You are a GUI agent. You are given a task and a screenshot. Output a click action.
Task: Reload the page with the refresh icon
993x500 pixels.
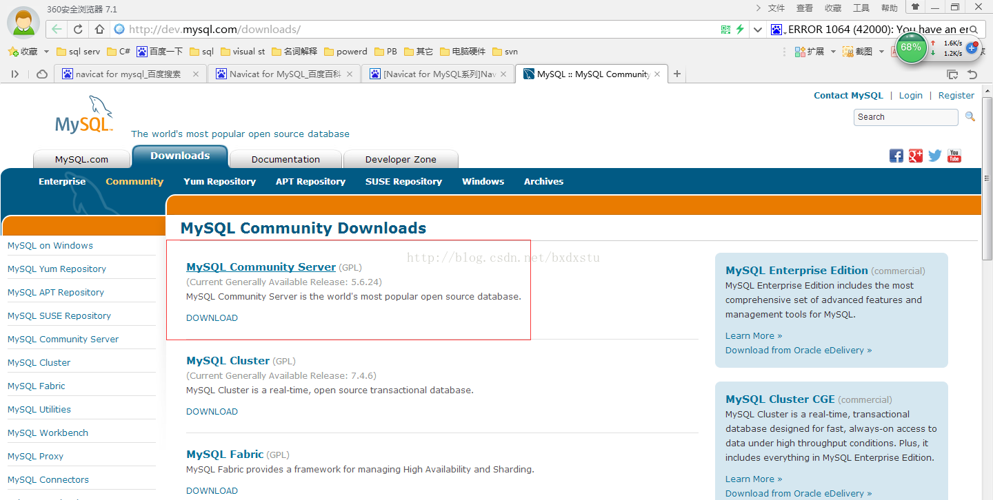[78, 29]
